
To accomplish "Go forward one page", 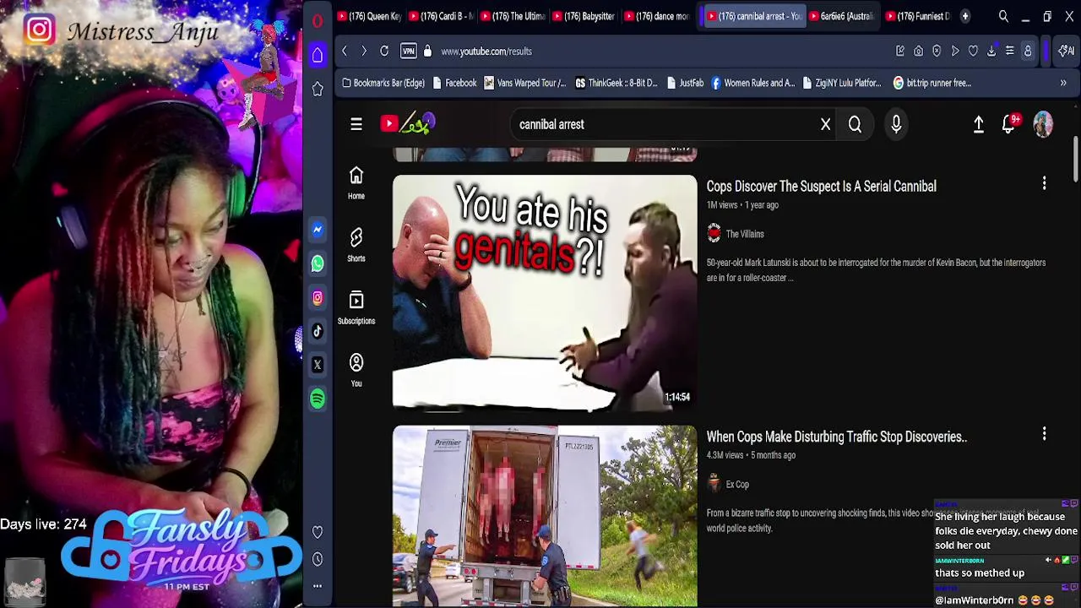I will click(364, 52).
